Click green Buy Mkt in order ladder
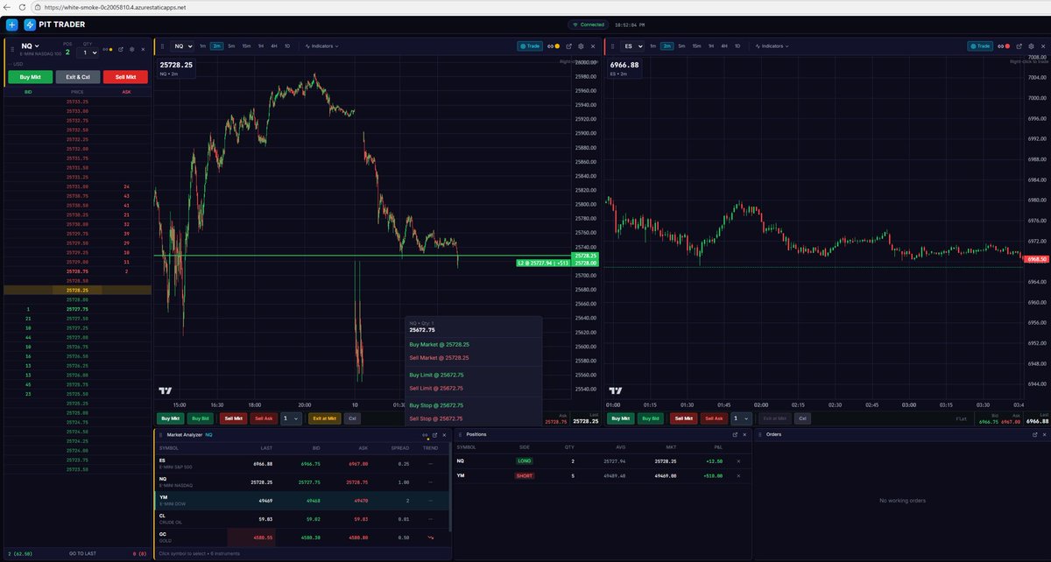1051x562 pixels. click(30, 77)
